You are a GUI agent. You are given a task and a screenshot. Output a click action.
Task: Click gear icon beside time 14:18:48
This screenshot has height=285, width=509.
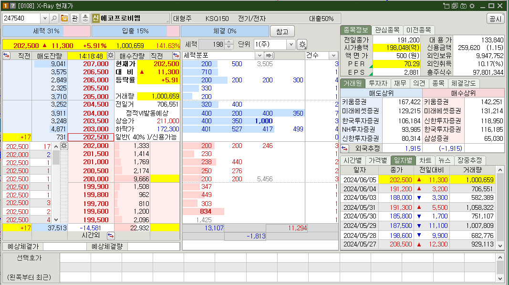click(111, 55)
